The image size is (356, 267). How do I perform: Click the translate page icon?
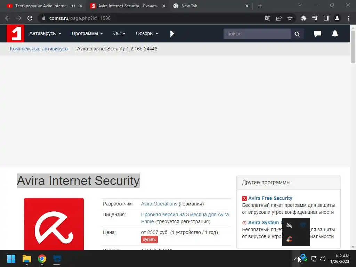(x=268, y=18)
